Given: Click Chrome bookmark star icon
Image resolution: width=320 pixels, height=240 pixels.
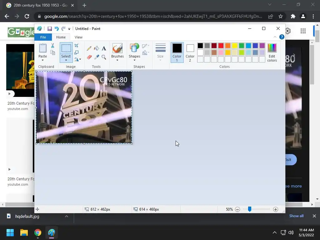Looking at the screenshot, I should pyautogui.click(x=281, y=16).
